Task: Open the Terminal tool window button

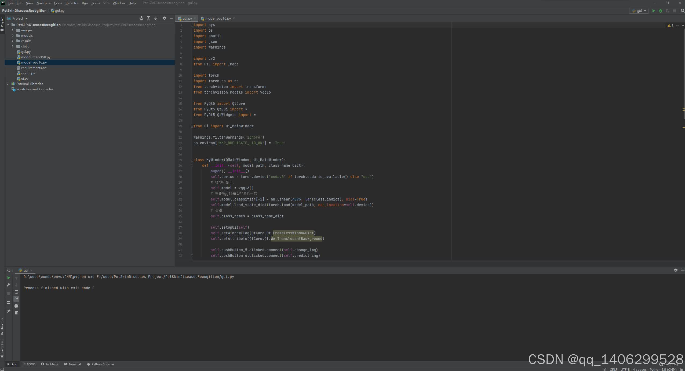Action: [72, 364]
